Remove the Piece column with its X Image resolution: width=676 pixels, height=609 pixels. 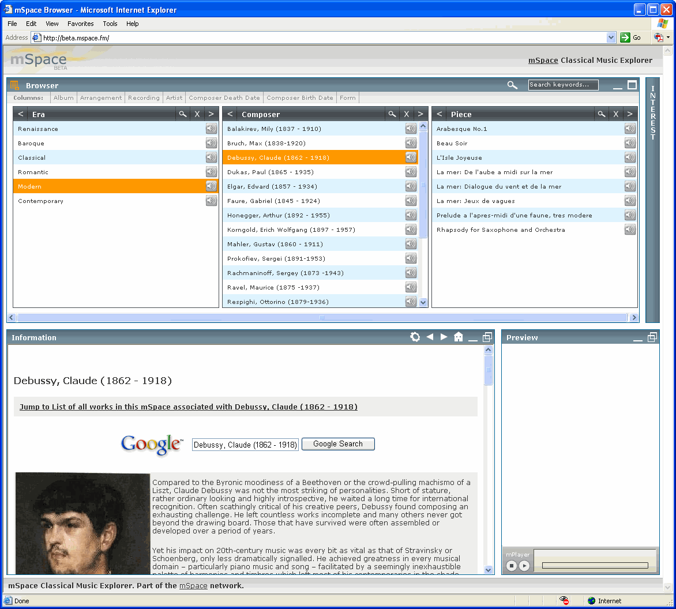point(616,114)
